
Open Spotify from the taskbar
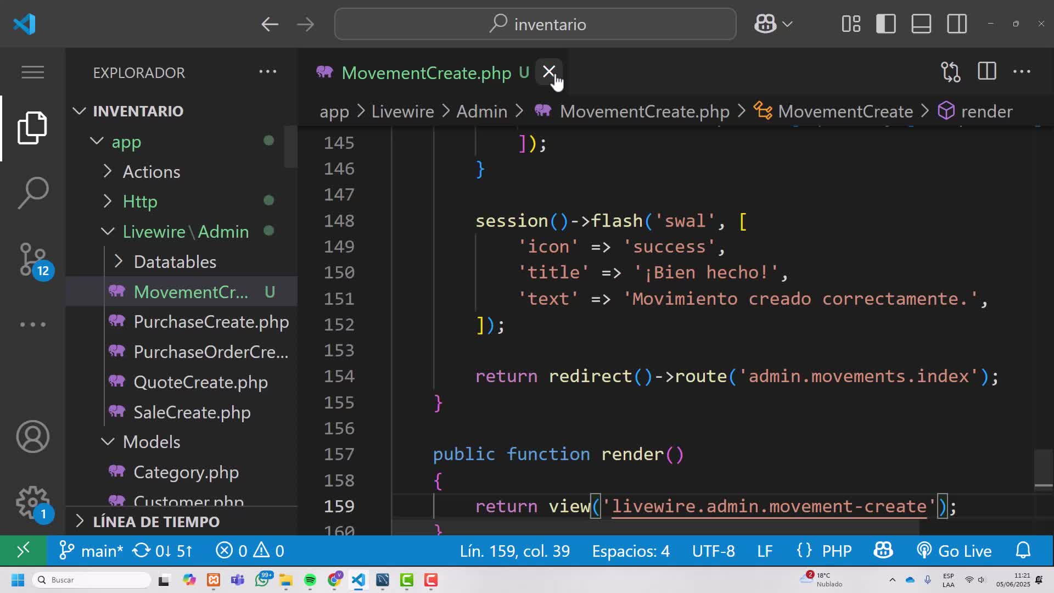coord(310,580)
